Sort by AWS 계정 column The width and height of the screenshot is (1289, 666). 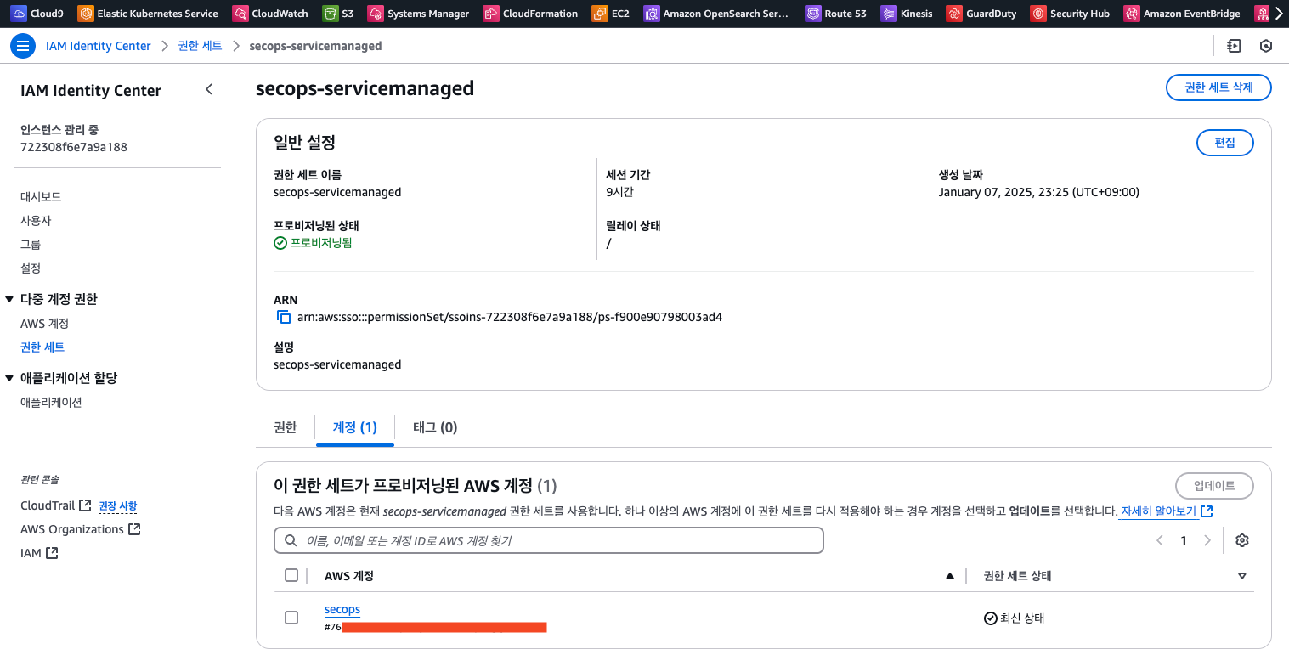point(950,576)
